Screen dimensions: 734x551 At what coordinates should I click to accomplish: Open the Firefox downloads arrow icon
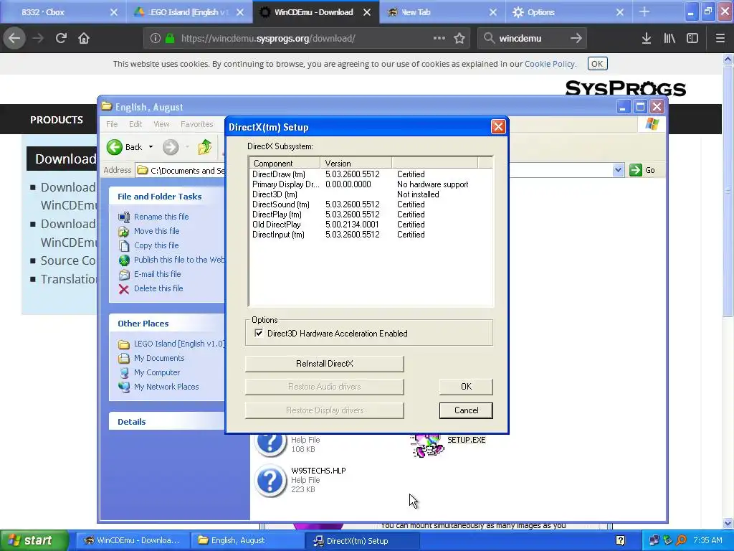coord(647,39)
